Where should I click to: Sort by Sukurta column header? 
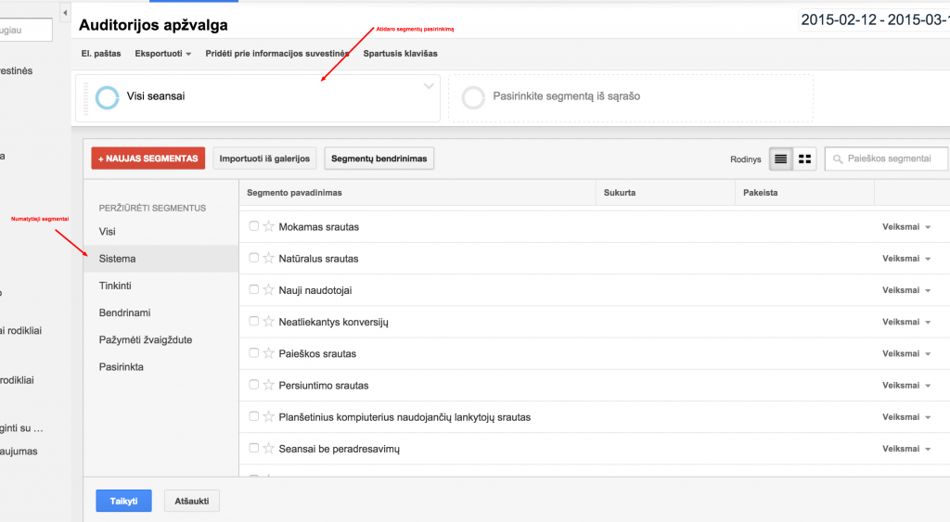[620, 193]
